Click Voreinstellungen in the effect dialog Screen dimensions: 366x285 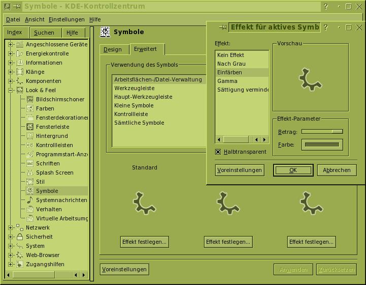[x=240, y=170]
